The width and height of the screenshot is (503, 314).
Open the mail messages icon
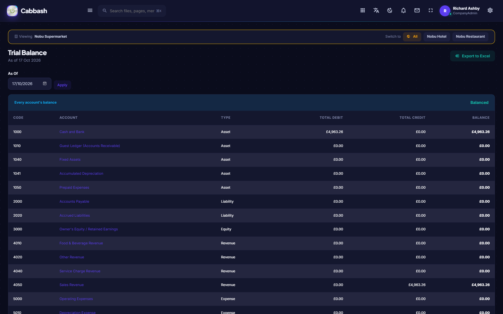(417, 11)
